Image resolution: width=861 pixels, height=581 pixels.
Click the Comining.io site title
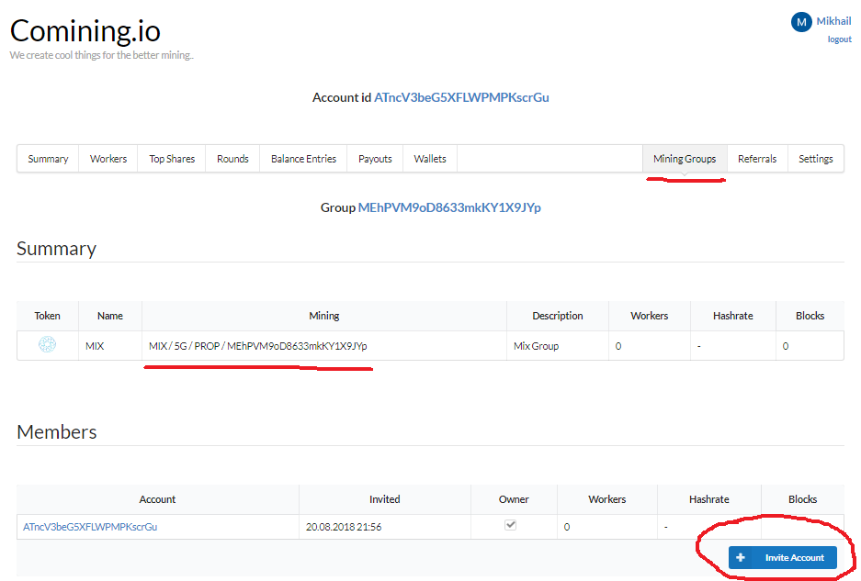click(x=85, y=30)
